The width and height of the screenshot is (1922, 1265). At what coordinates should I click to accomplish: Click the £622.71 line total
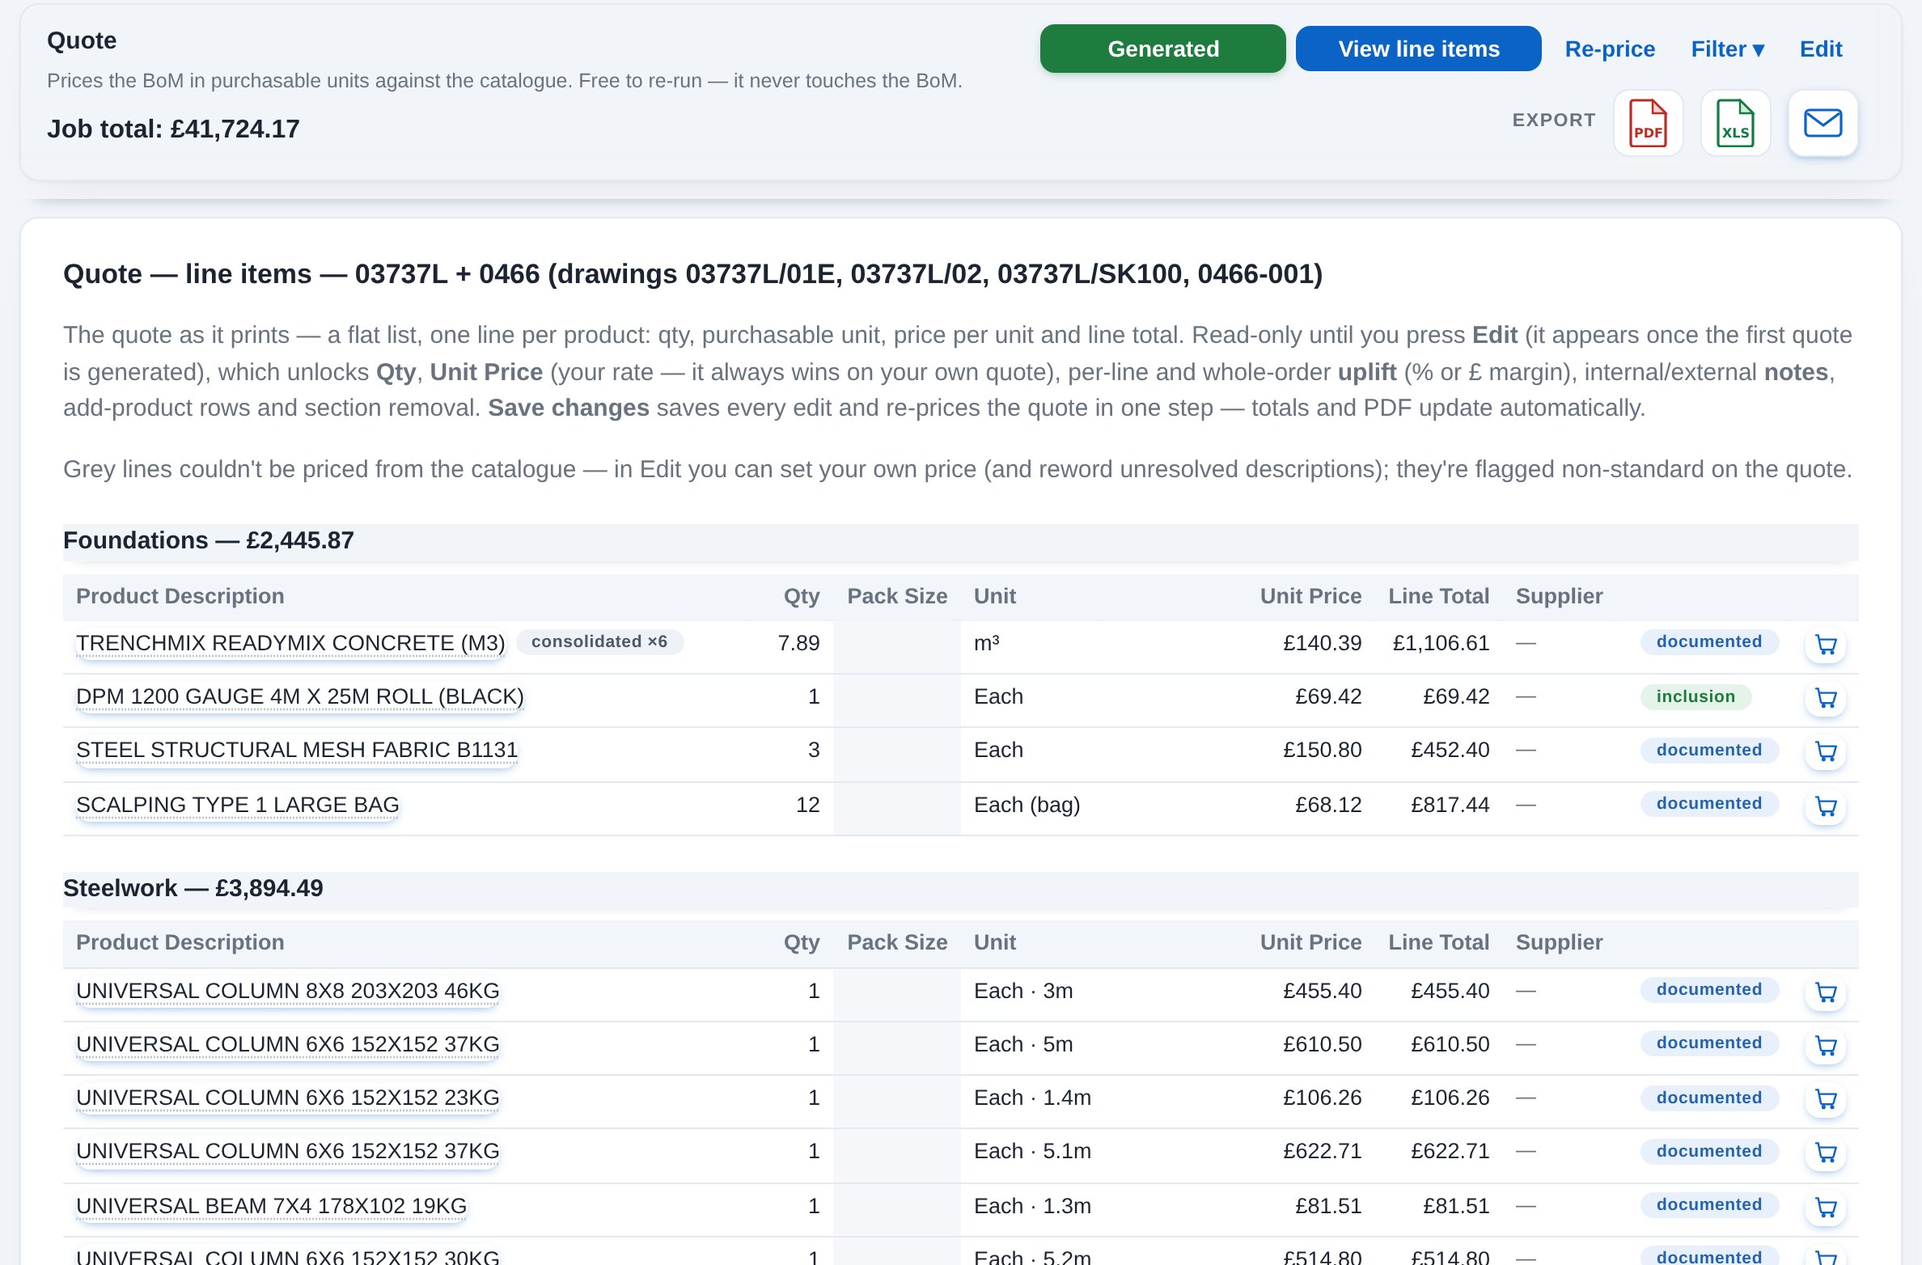coord(1450,1151)
